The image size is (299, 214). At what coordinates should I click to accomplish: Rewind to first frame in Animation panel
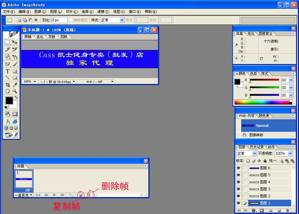(x=38, y=195)
